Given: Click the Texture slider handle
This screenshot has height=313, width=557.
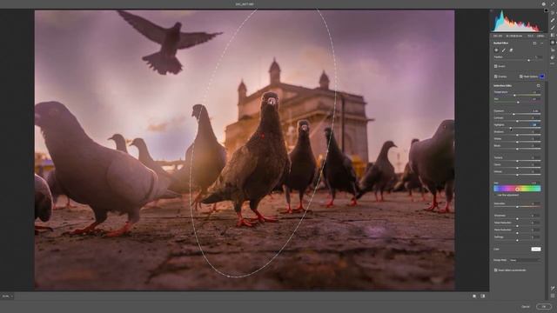Looking at the screenshot, I should coord(517,161).
